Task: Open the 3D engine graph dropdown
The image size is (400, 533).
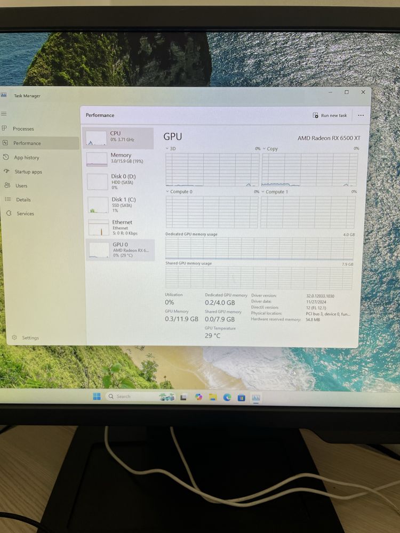Action: click(x=167, y=149)
